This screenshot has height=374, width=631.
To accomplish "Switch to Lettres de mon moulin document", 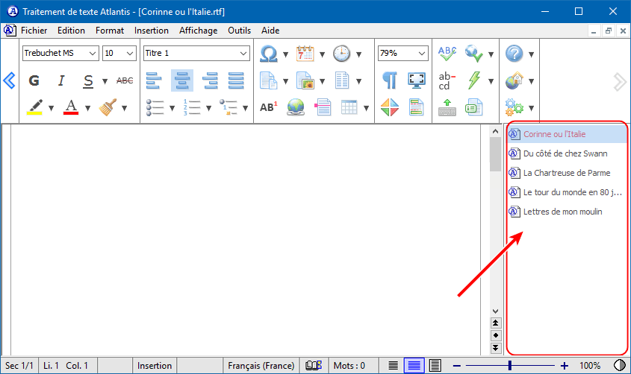I will [562, 212].
